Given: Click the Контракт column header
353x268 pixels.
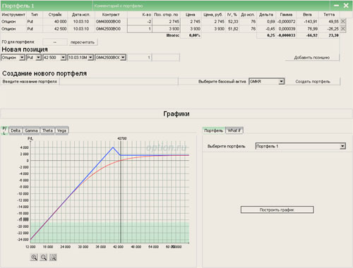Looking at the screenshot, I should pyautogui.click(x=111, y=15).
